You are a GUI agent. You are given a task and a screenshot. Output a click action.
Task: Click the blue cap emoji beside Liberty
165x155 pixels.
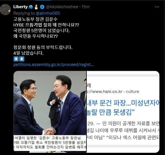point(31,7)
